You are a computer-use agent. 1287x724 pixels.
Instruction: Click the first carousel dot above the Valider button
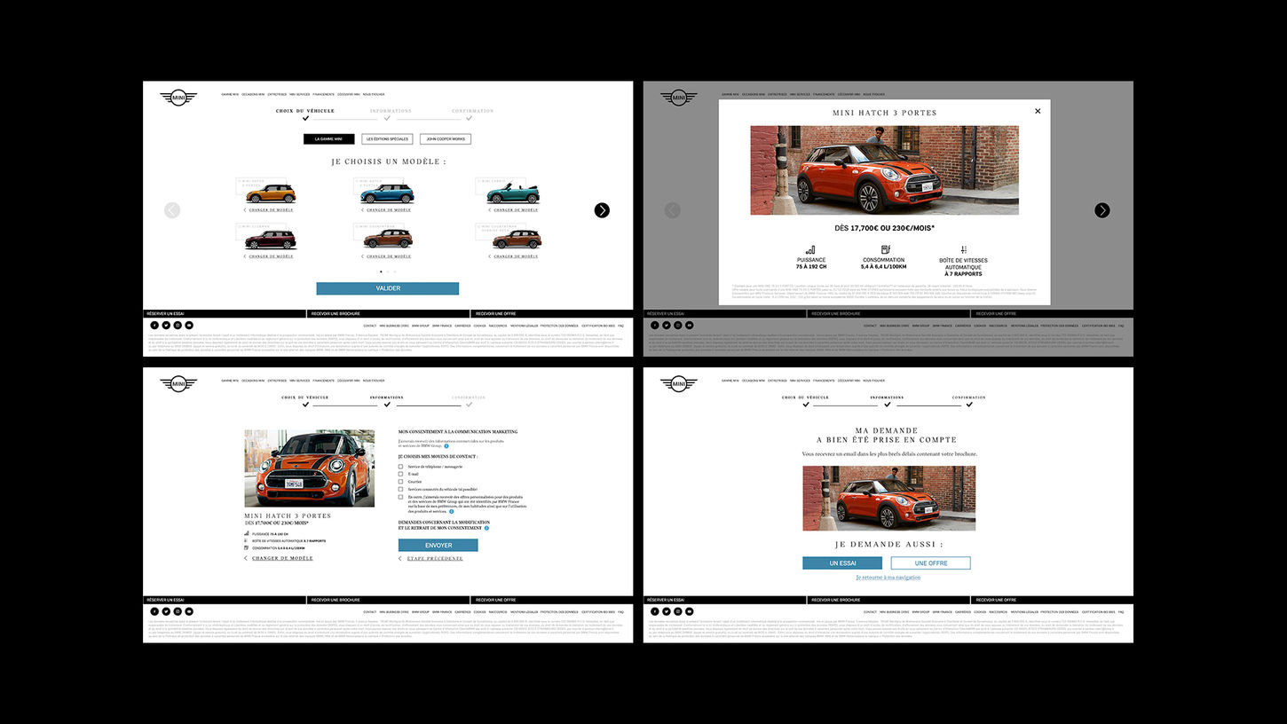(381, 271)
